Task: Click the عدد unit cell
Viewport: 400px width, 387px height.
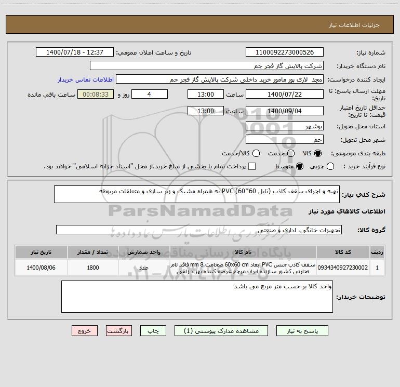Action: (x=143, y=268)
